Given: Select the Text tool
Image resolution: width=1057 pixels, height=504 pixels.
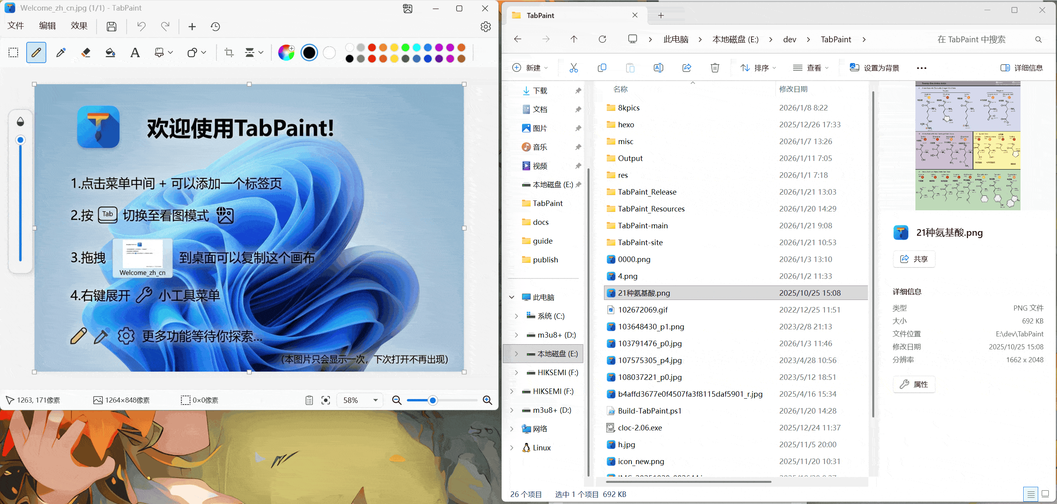Looking at the screenshot, I should coord(135,52).
